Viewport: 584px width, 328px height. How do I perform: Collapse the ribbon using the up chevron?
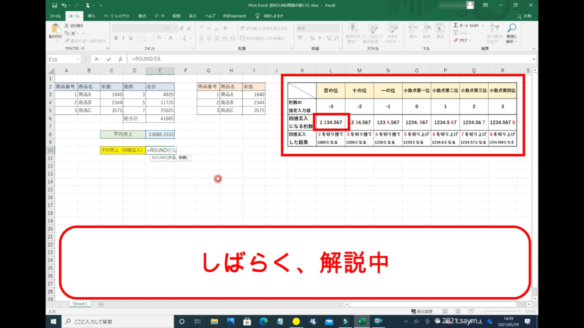(533, 49)
